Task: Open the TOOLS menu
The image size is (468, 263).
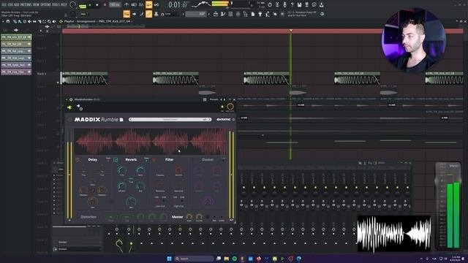Action: point(56,5)
